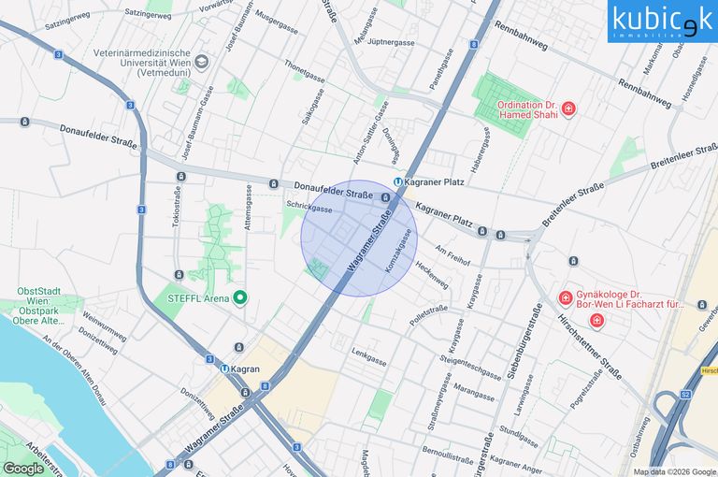Open the Ordination Dr. Hamed Shahi marker
The image size is (718, 477).
point(568,110)
